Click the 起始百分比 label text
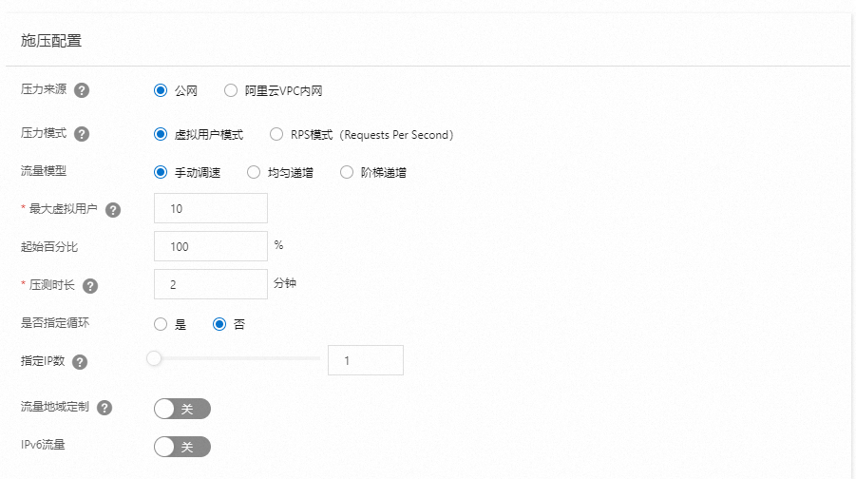The height and width of the screenshot is (479, 856). (49, 247)
